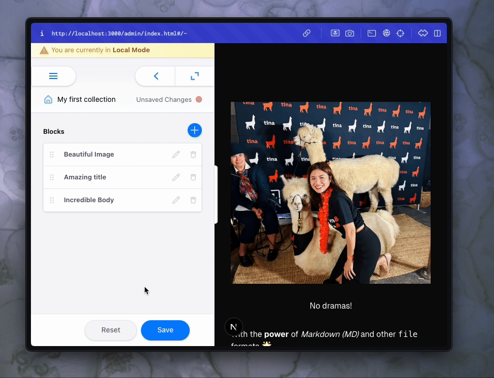Screen dimensions: 494x378
Task: Open the hamburger navigation menu
Action: 53,76
